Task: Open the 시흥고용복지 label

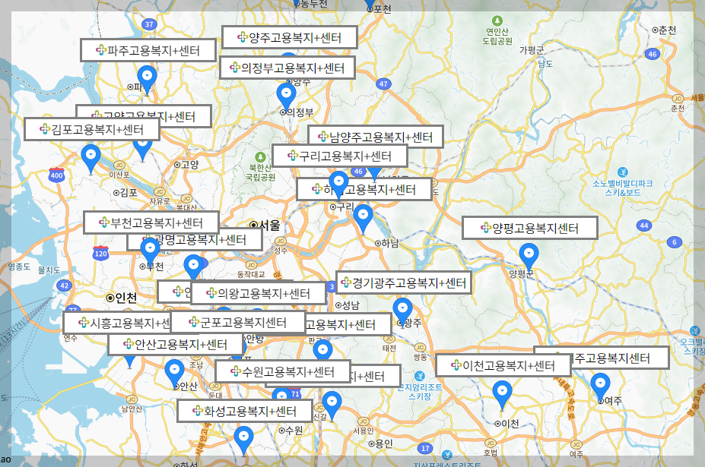Action: coord(118,323)
